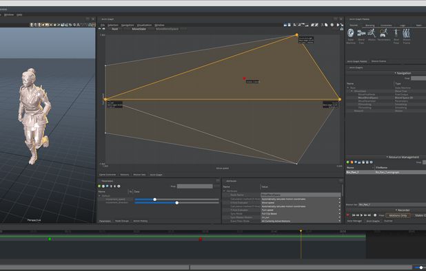Open the Motion Set combo box

(x=392, y=204)
